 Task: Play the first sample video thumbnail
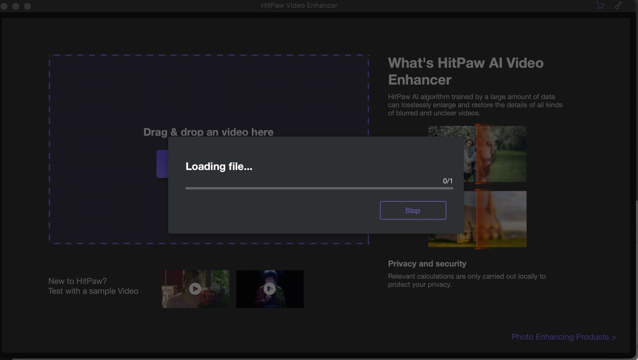coord(196,288)
